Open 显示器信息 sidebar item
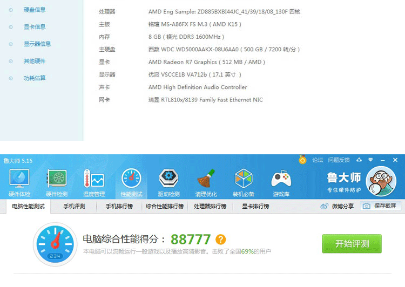 37,44
